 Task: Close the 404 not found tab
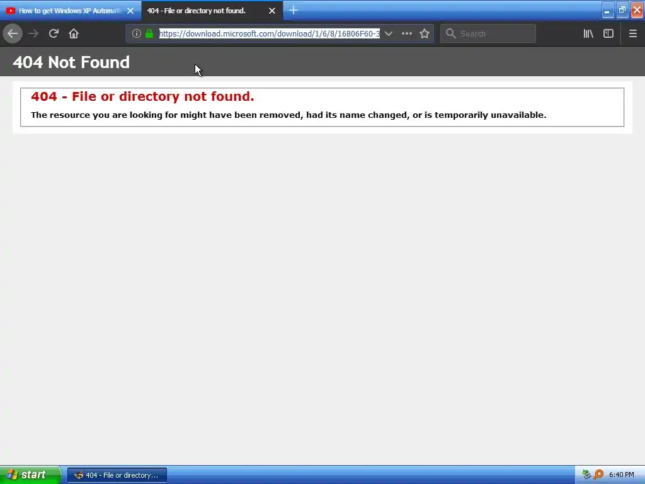272,11
